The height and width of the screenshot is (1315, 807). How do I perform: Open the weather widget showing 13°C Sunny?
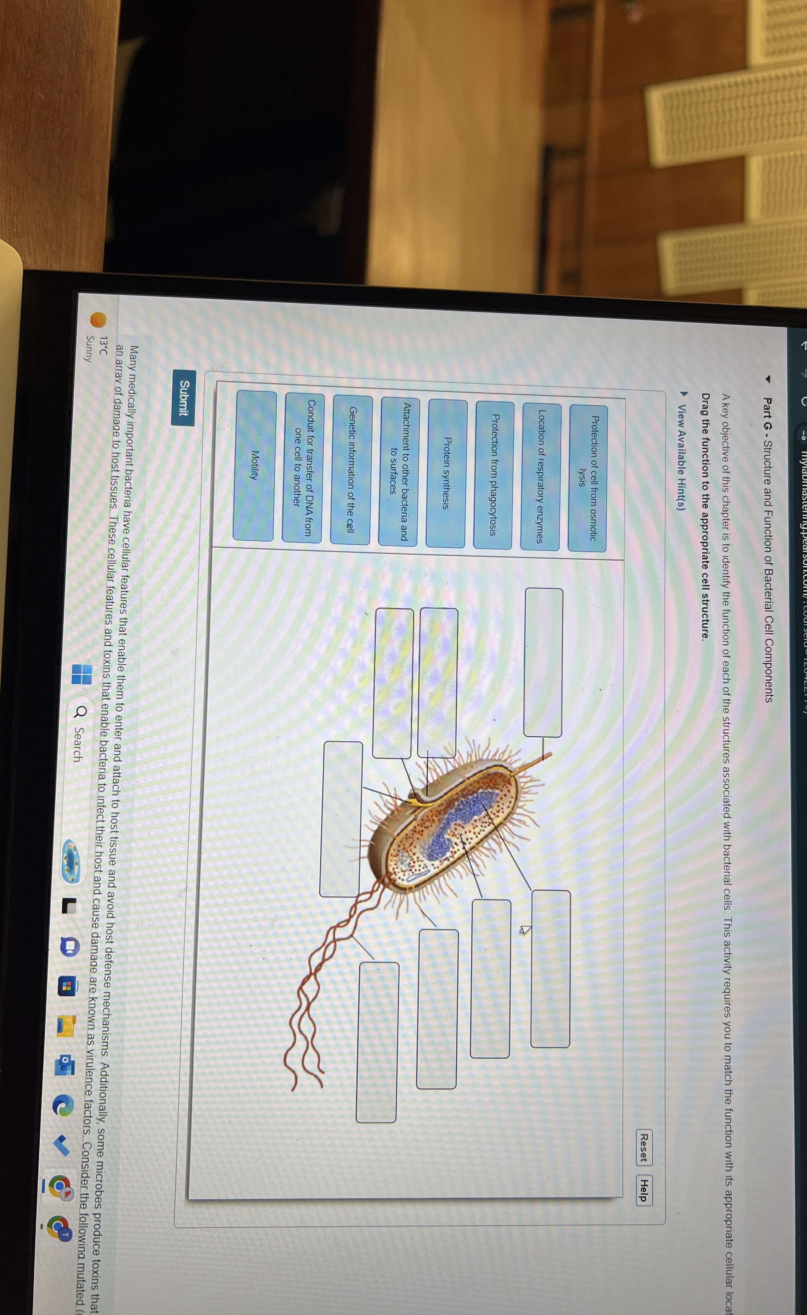point(97,339)
